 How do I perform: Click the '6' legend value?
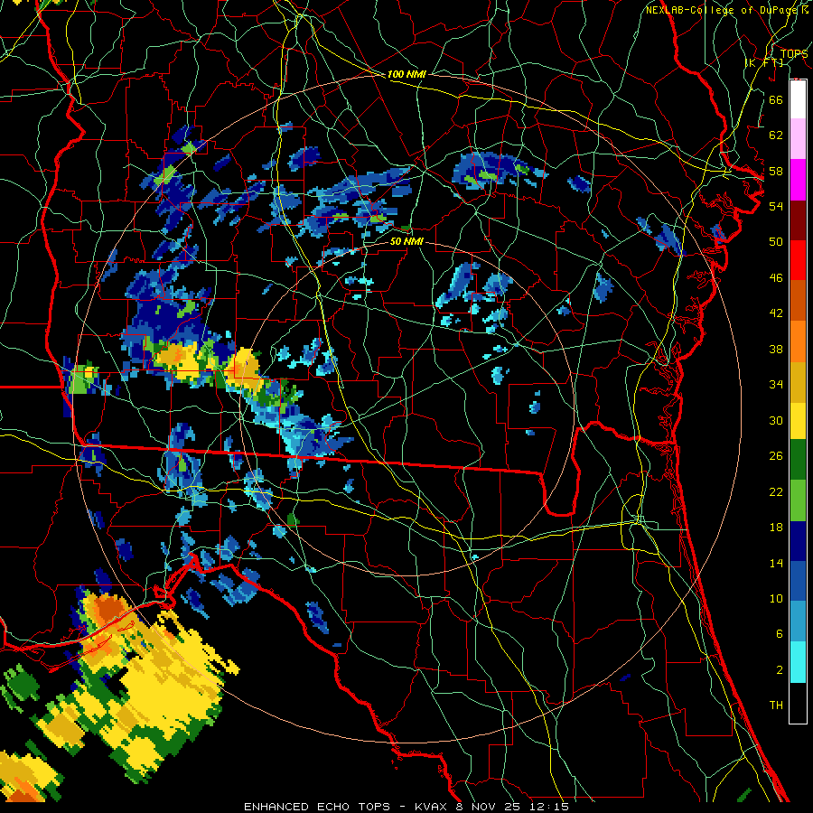(x=779, y=633)
